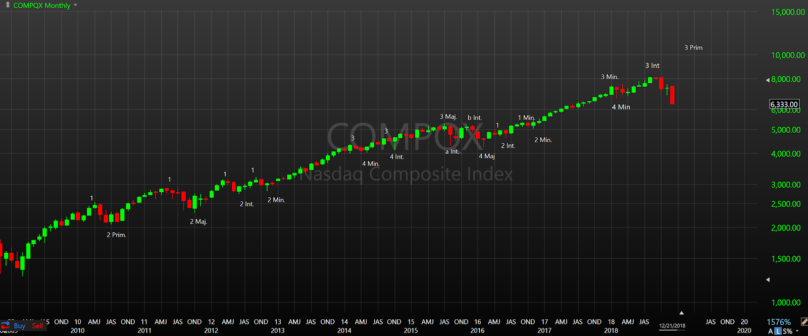This screenshot has height=336, width=808.
Task: Select the '2 Maj.' wave annotation
Action: (198, 221)
